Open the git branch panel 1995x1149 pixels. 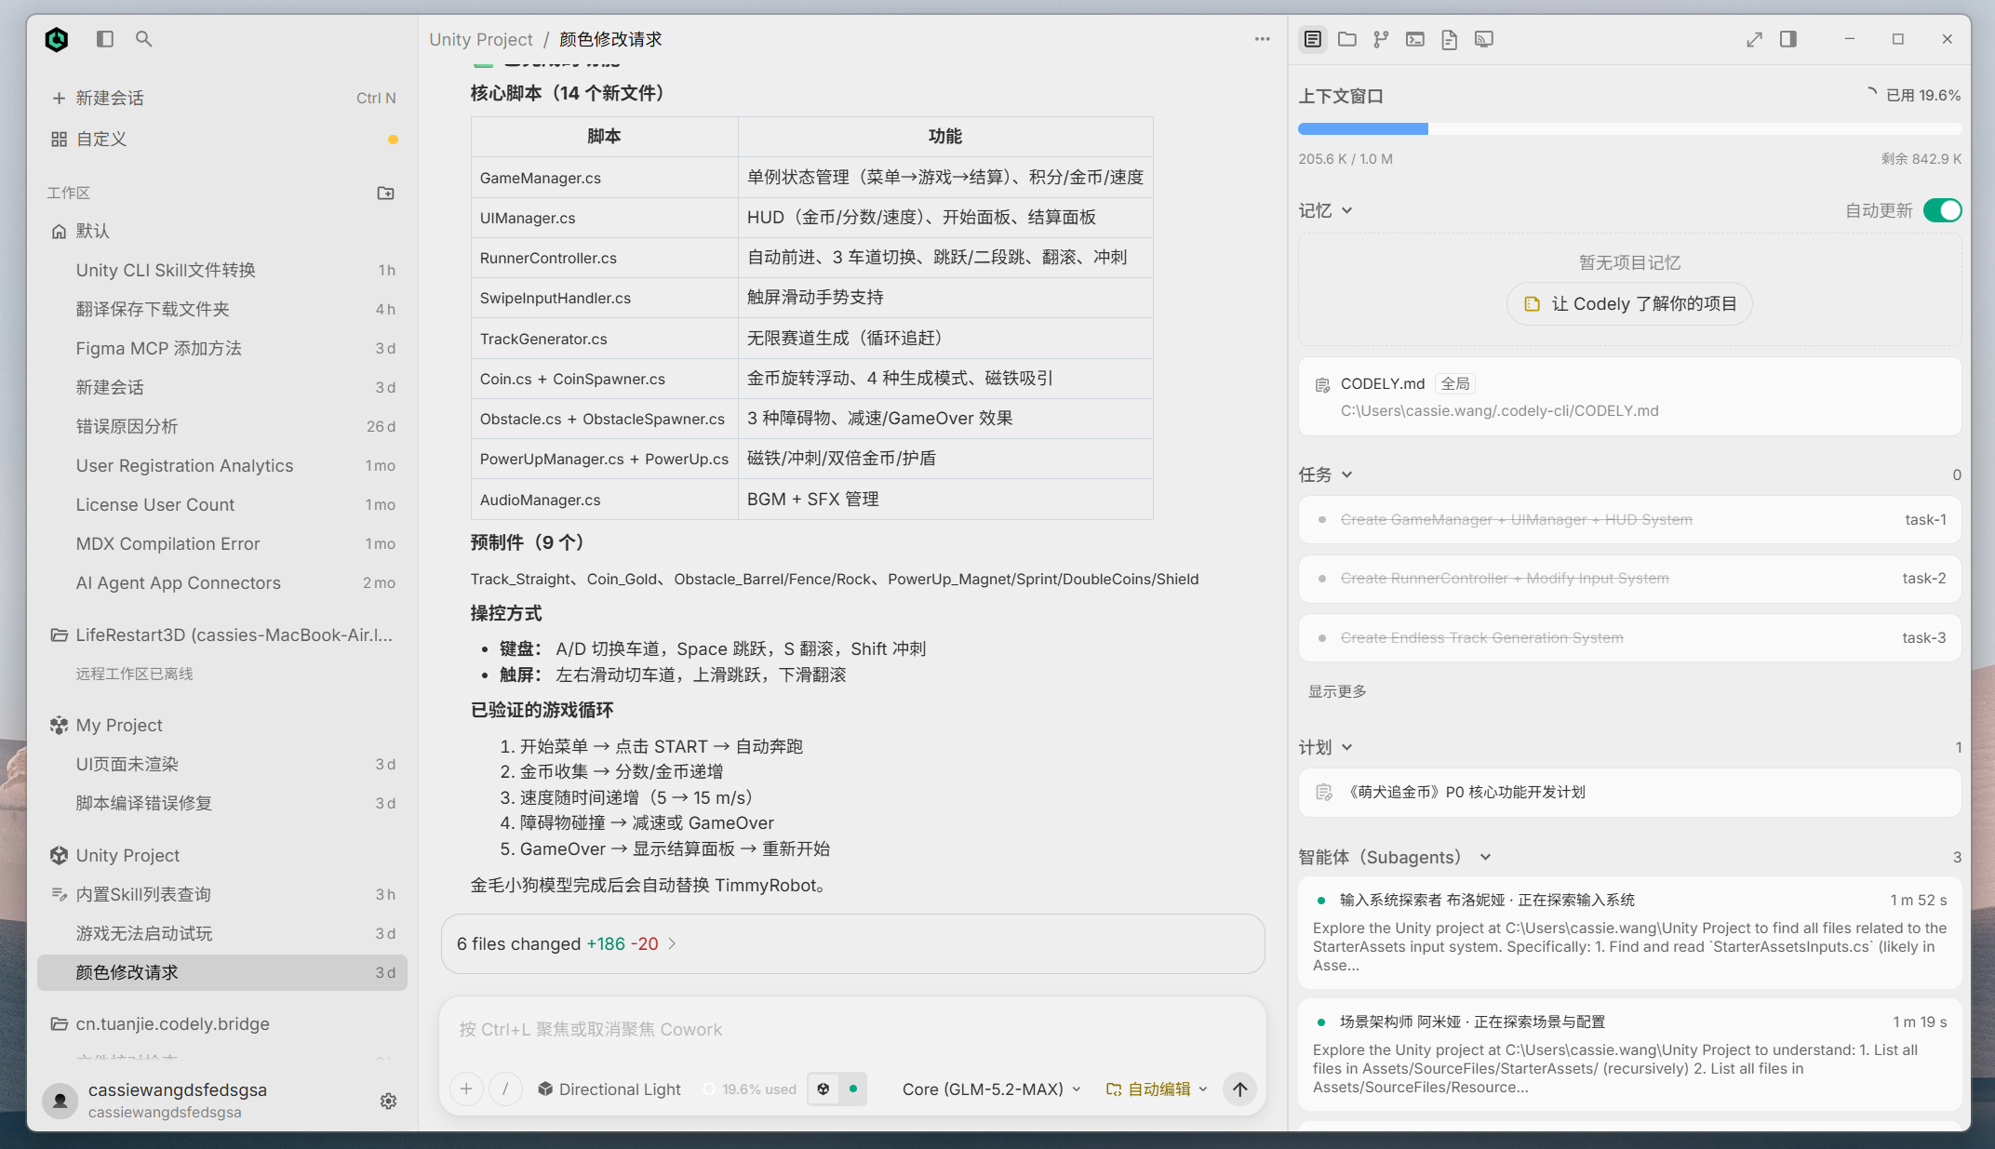click(1381, 39)
